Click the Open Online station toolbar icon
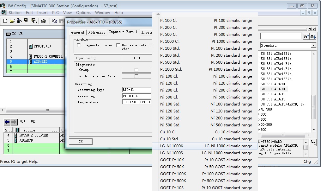This screenshot has width=321, height=191. point(20,21)
